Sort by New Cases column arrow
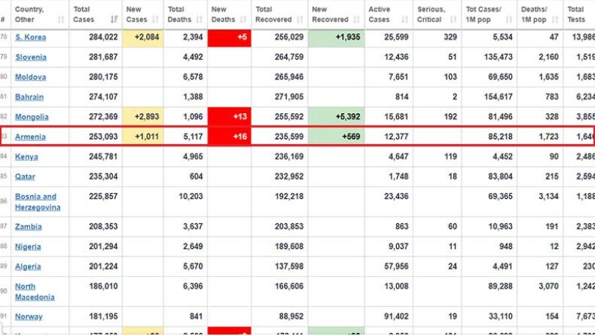The width and height of the screenshot is (595, 335). (156, 19)
